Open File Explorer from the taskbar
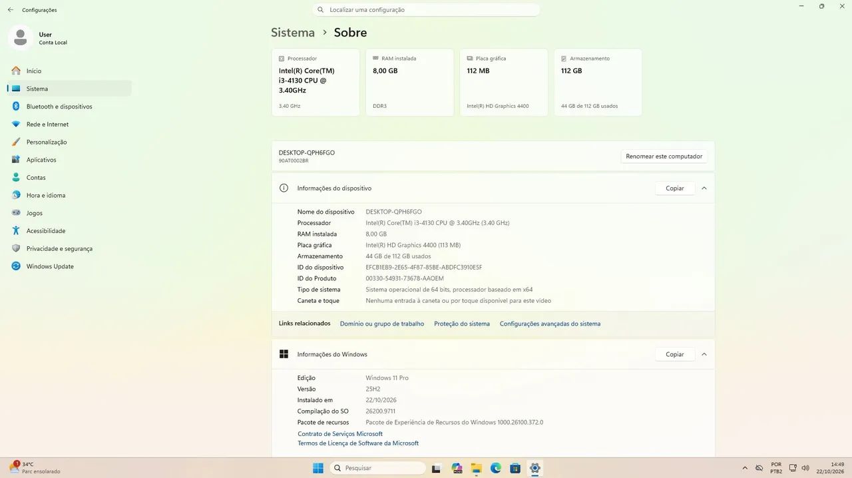Viewport: 852px width, 478px height. (476, 468)
